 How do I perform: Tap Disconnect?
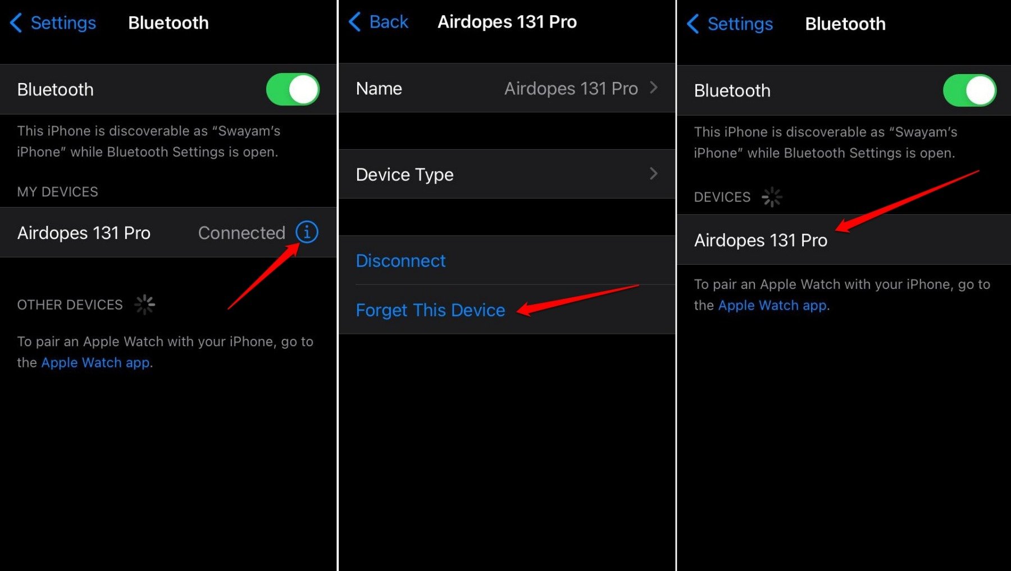pyautogui.click(x=400, y=261)
